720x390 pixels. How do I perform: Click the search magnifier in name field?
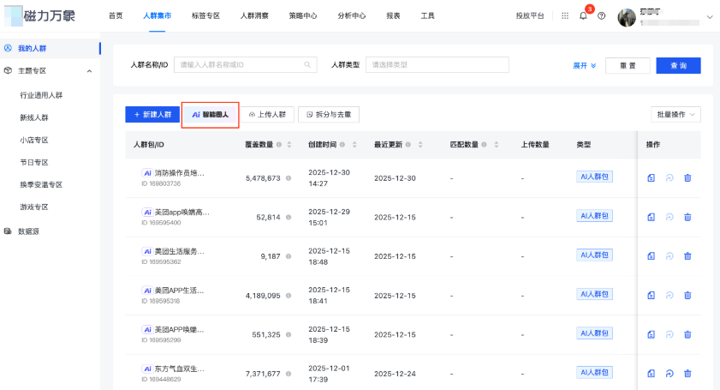click(307, 65)
